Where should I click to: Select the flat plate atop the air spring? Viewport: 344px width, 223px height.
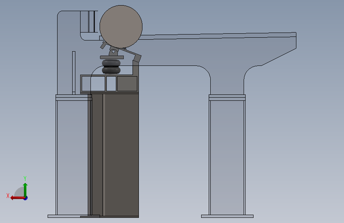112,58
